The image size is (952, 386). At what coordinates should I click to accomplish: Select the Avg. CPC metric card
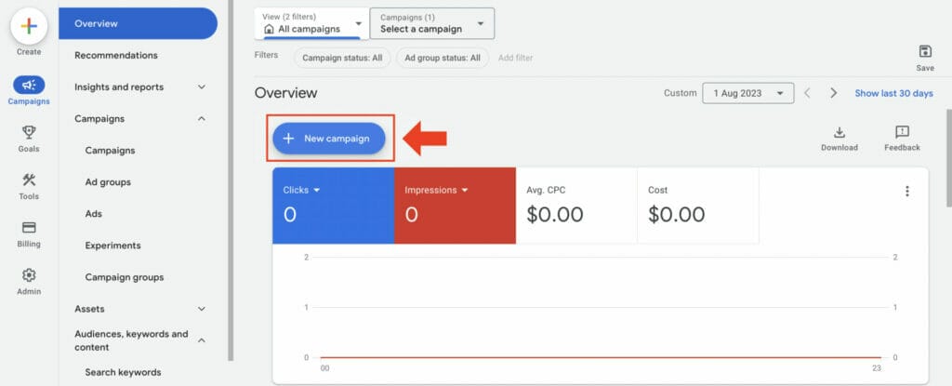(x=576, y=206)
